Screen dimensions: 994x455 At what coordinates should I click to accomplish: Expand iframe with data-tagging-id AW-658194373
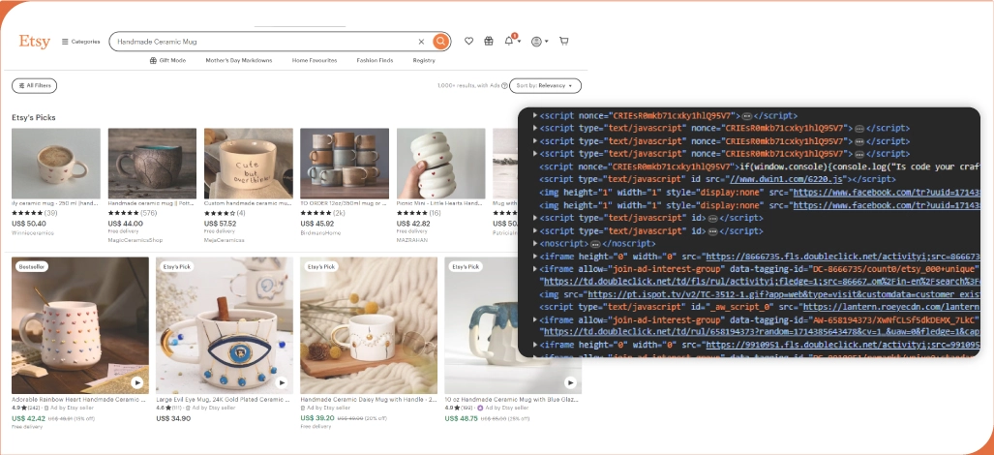(535, 320)
